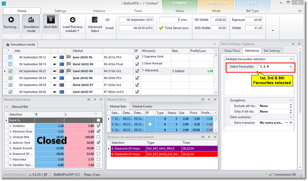Check the Wicked Title selection checkbox
308x181 pixels.
point(98,137)
